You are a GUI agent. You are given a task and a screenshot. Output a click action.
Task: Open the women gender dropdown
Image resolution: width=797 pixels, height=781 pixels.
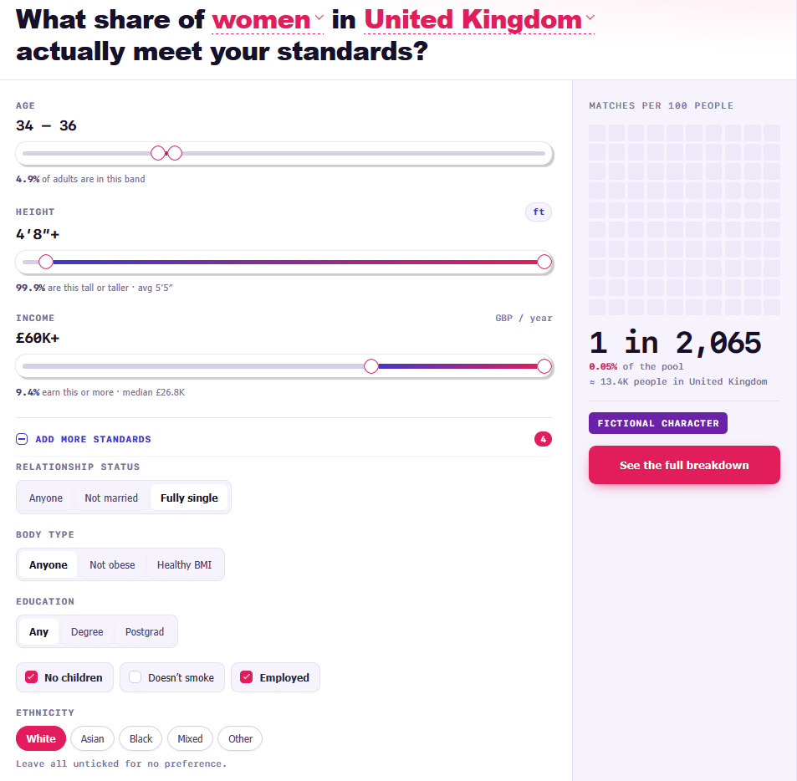point(268,20)
